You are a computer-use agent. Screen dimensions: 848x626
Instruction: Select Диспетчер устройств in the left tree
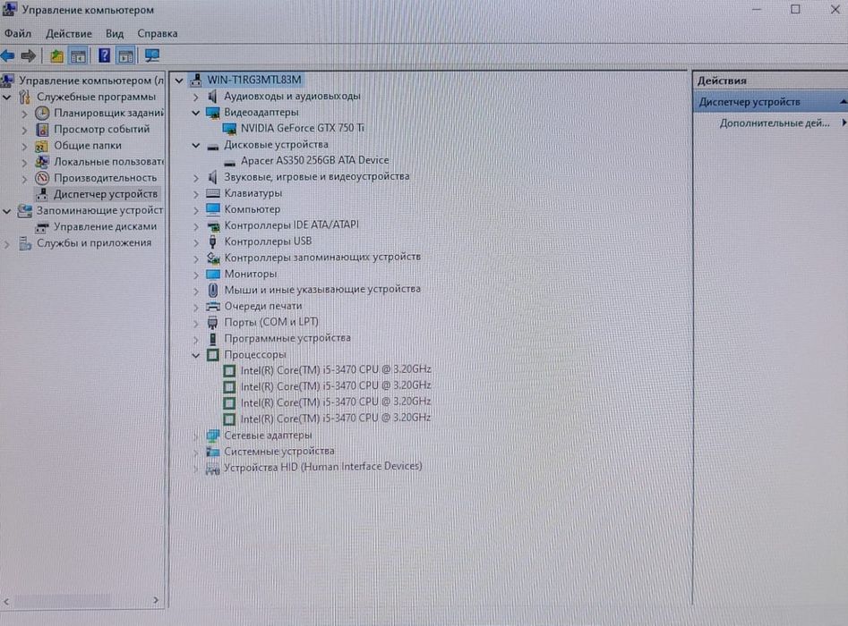click(x=106, y=194)
